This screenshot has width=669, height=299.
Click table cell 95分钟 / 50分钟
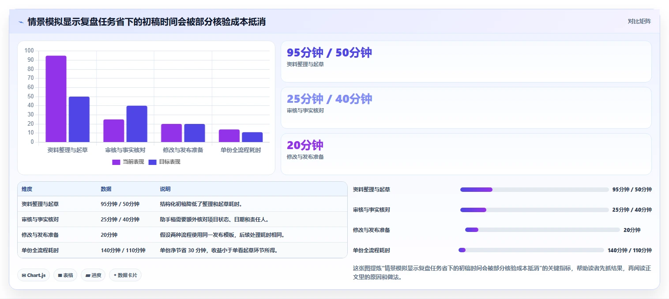120,204
